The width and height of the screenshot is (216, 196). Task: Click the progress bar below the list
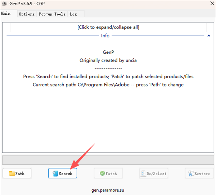[x=108, y=160]
